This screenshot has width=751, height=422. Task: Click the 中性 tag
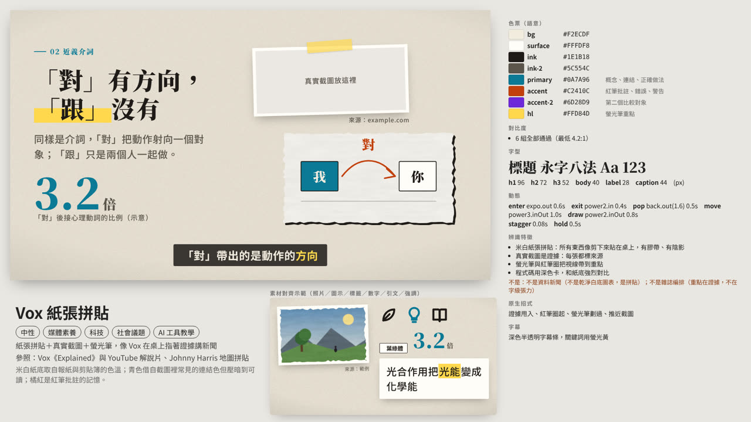(x=28, y=332)
